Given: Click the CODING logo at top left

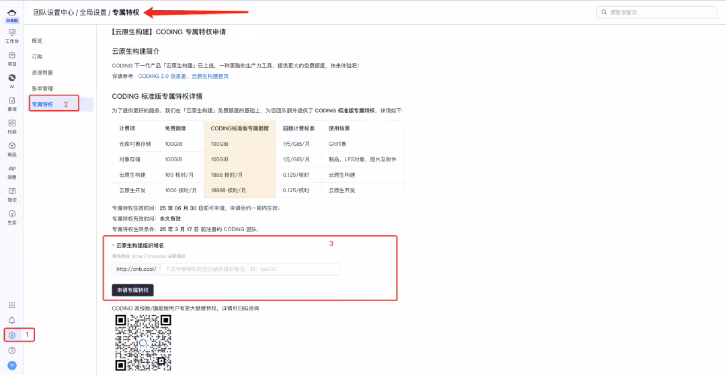Looking at the screenshot, I should [x=12, y=14].
